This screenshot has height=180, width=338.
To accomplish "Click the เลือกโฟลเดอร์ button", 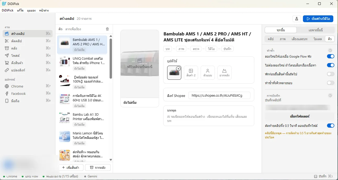I will click(300, 116).
